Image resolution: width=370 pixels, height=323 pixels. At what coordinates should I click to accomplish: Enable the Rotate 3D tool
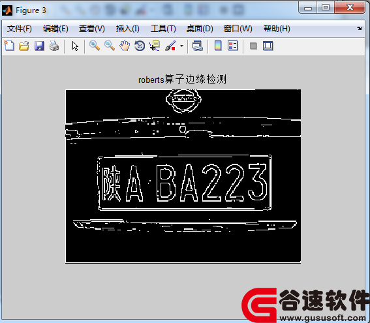click(140, 46)
